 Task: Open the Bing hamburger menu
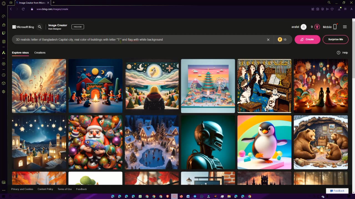(x=345, y=27)
